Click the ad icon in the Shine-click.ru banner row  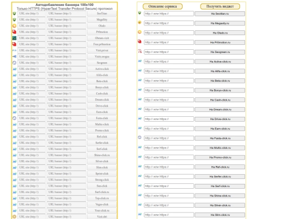(x=15, y=155)
